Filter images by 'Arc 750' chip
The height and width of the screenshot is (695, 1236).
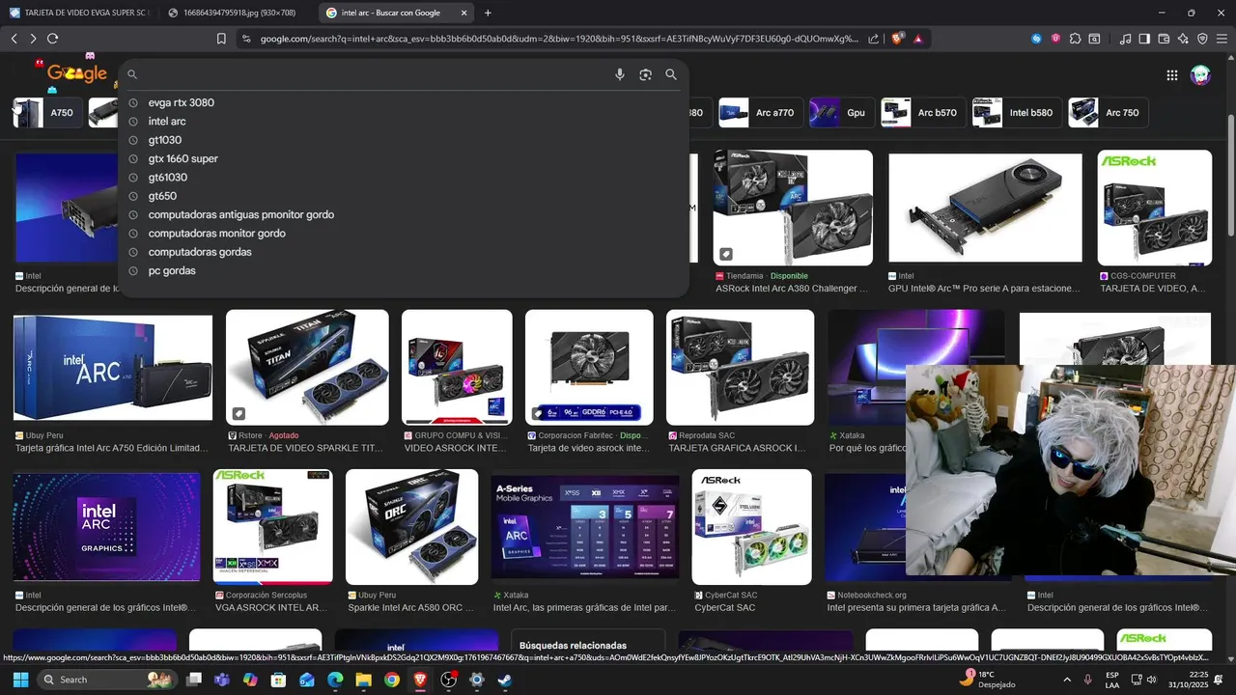coord(1108,113)
